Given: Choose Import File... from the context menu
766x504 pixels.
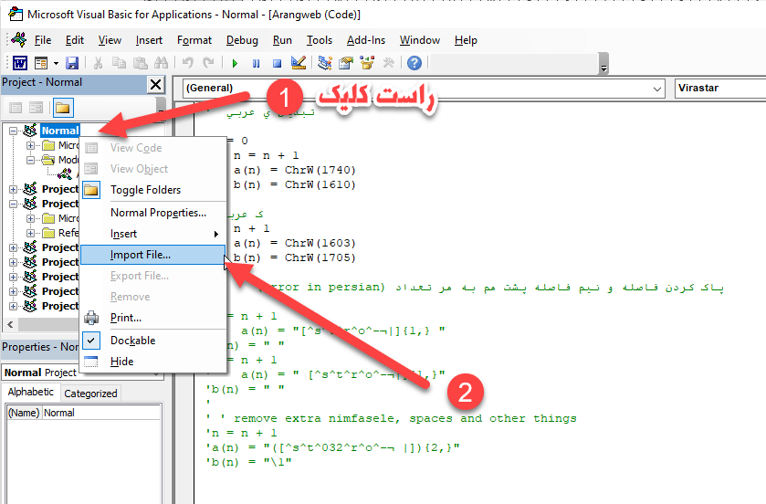Looking at the screenshot, I should pos(140,255).
